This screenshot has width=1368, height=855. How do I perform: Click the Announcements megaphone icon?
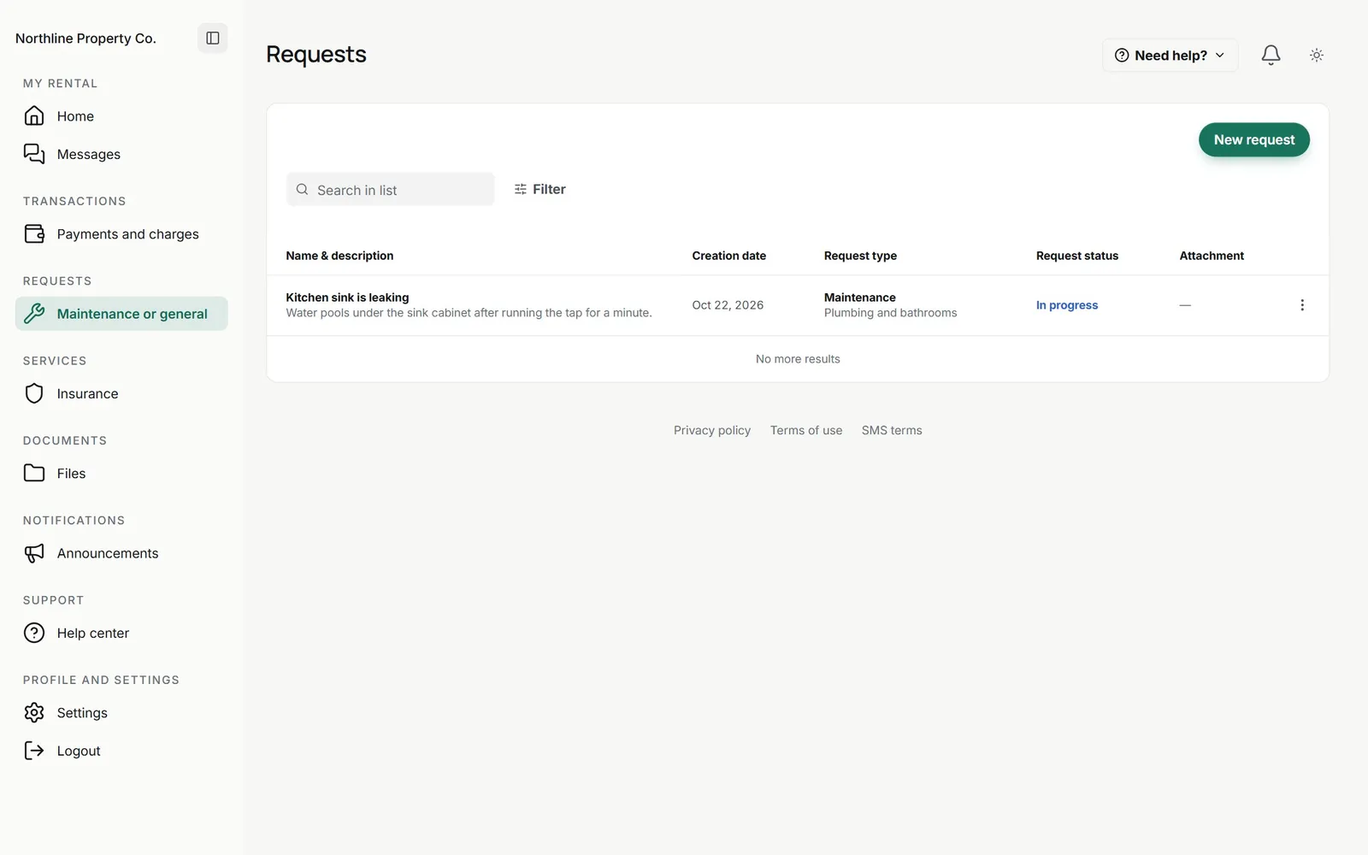(34, 553)
